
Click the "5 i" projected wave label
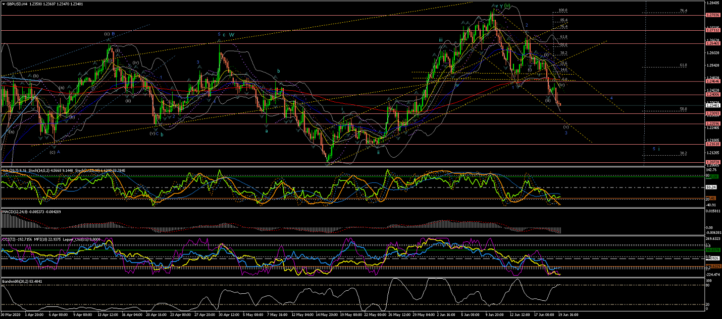(x=656, y=149)
